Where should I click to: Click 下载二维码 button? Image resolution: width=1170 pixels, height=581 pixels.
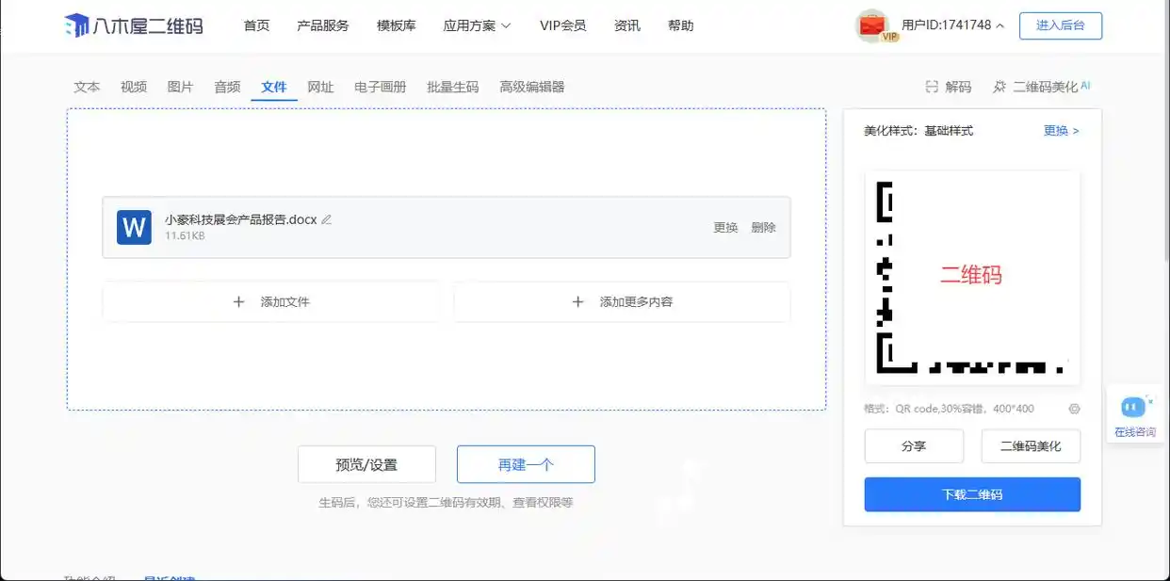tap(972, 494)
